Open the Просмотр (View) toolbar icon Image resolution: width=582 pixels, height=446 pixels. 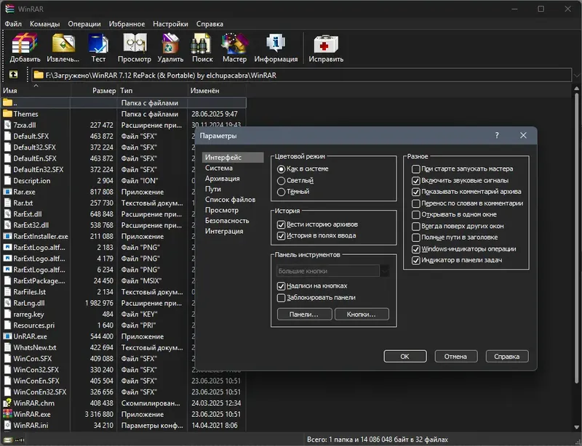point(134,44)
